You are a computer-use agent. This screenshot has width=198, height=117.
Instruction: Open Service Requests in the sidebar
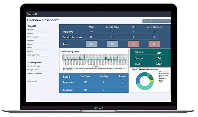(33, 37)
